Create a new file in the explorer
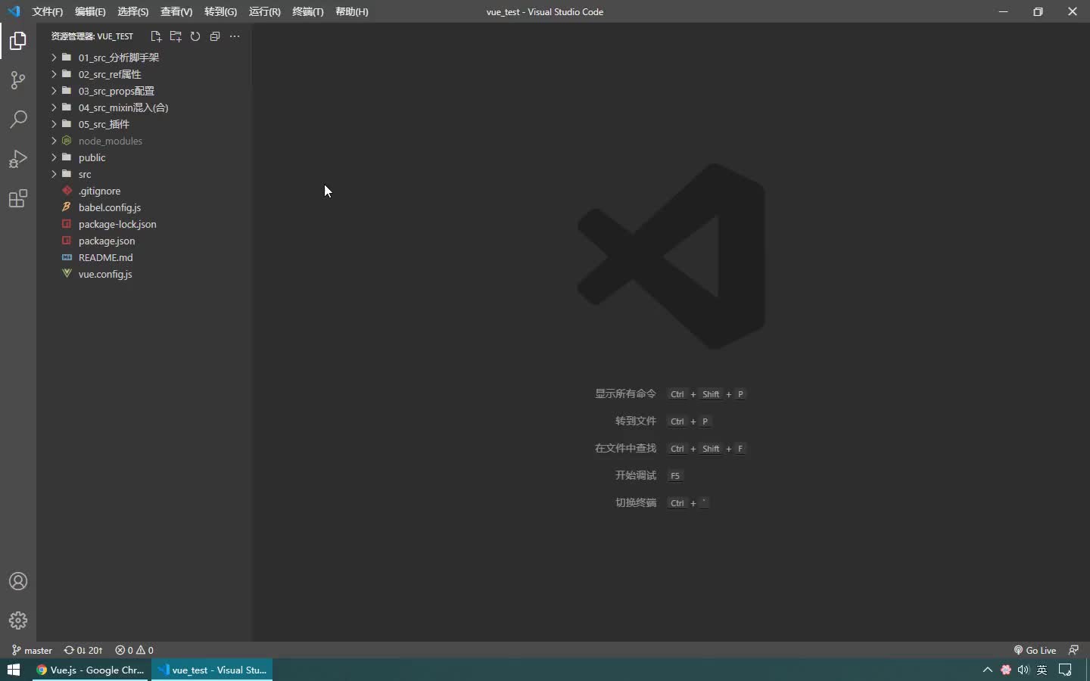1090x681 pixels. pyautogui.click(x=156, y=36)
